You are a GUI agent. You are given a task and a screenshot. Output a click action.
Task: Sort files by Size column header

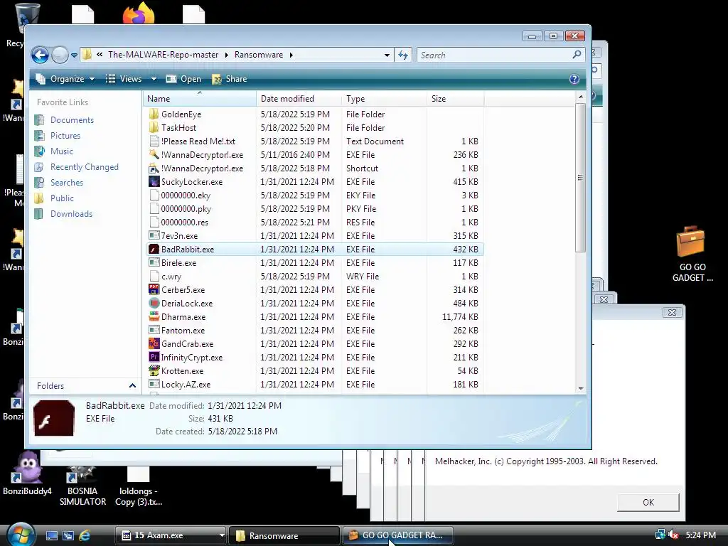coord(455,98)
